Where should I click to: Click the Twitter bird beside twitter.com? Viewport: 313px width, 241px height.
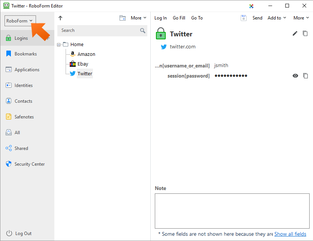(164, 47)
